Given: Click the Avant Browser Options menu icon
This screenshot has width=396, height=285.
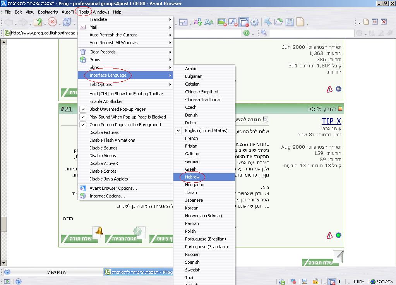Looking at the screenshot, I should 83,188.
